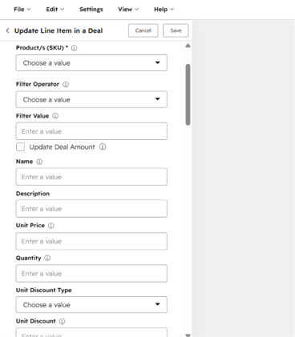Screen dimensions: 295x337
Task: Click the Quantity input field
Action: 91,273
